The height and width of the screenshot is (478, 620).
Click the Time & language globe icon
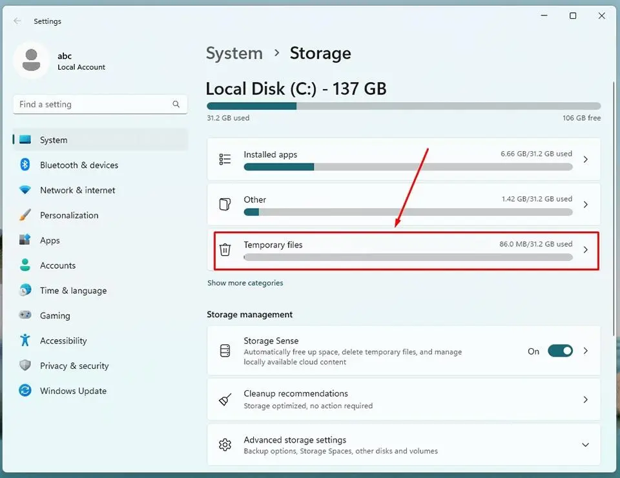tap(25, 290)
